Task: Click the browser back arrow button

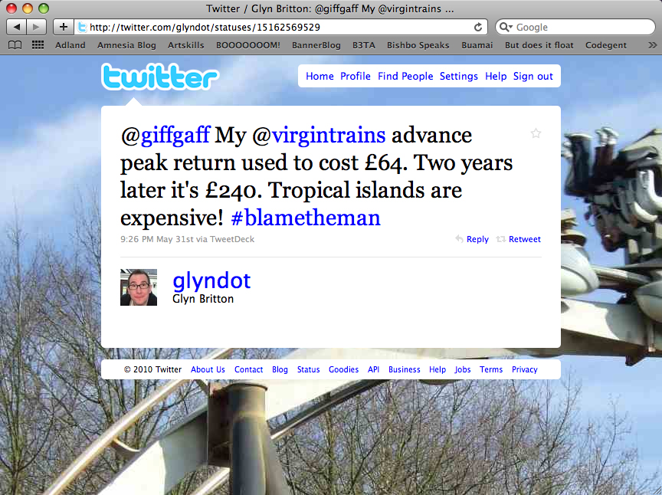Action: pos(16,27)
